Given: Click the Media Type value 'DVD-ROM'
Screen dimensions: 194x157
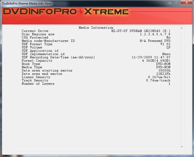Looking at the screenshot, I should 163,67.
